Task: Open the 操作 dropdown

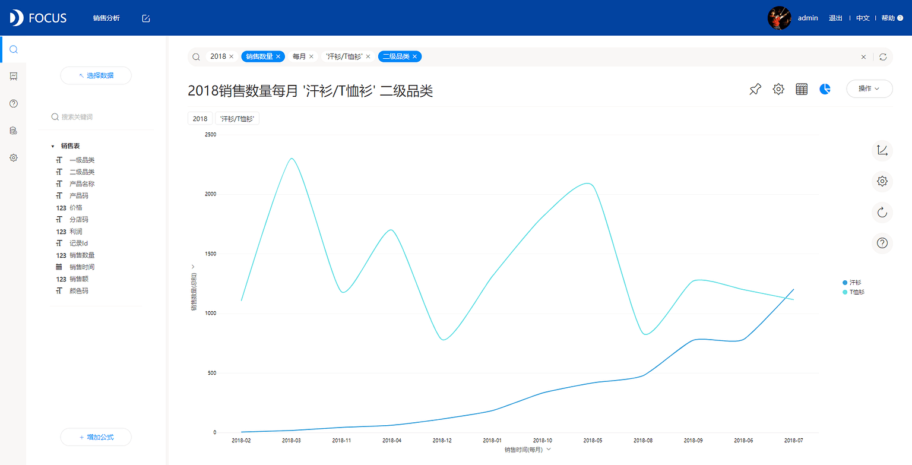Action: (869, 88)
